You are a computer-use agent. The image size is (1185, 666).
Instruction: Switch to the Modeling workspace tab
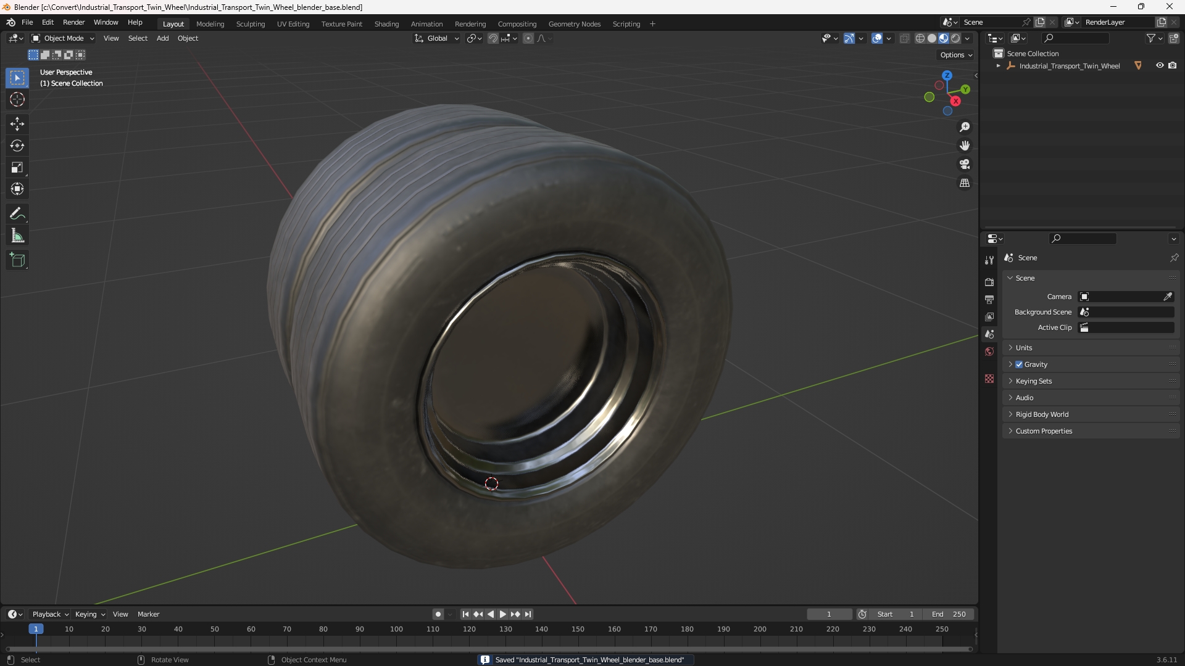[210, 24]
